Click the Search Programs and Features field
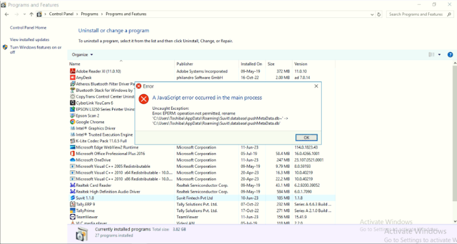457x244 pixels. coord(420,14)
